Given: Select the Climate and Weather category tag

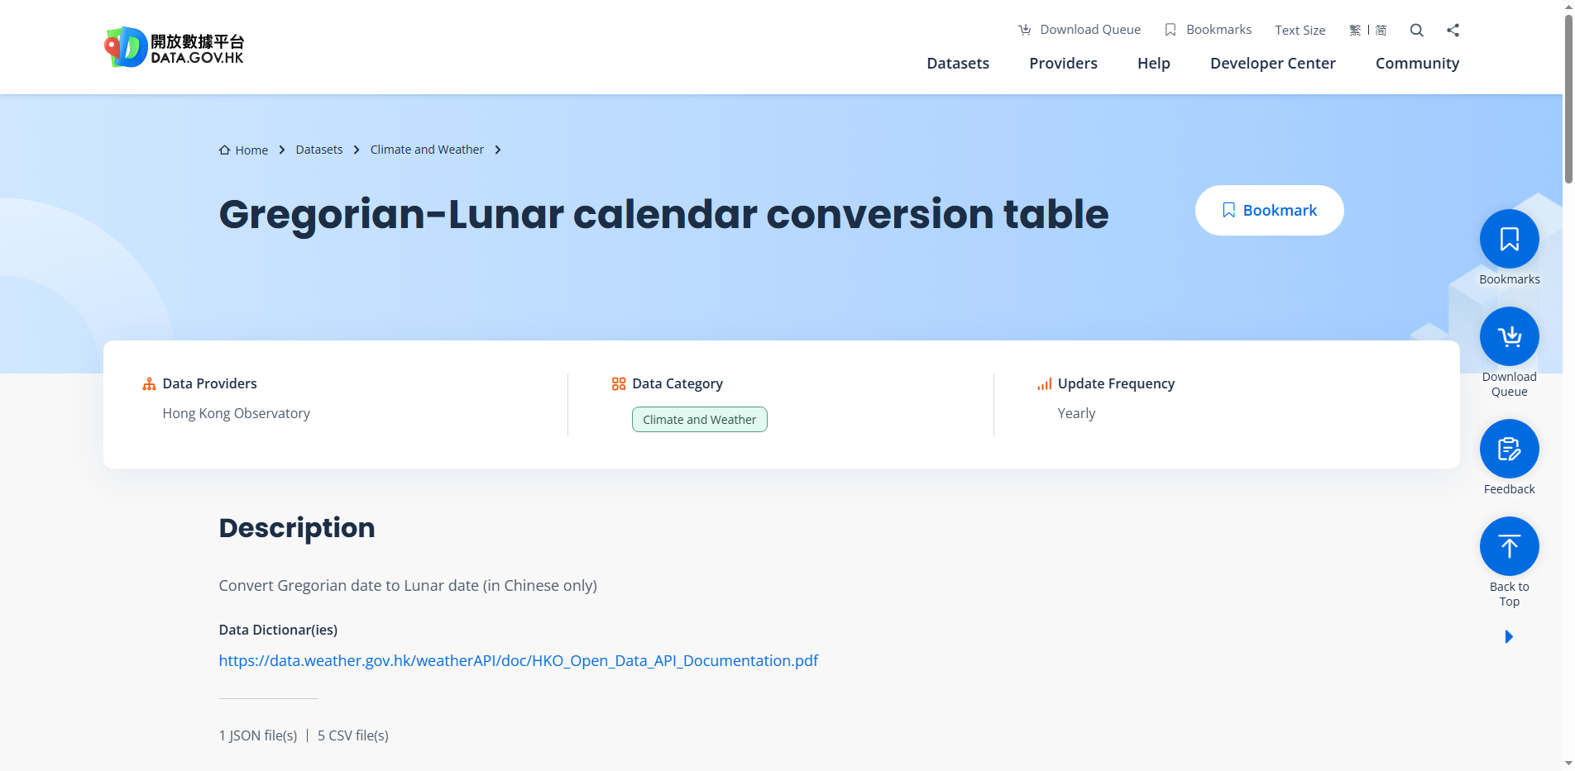Looking at the screenshot, I should click(700, 420).
